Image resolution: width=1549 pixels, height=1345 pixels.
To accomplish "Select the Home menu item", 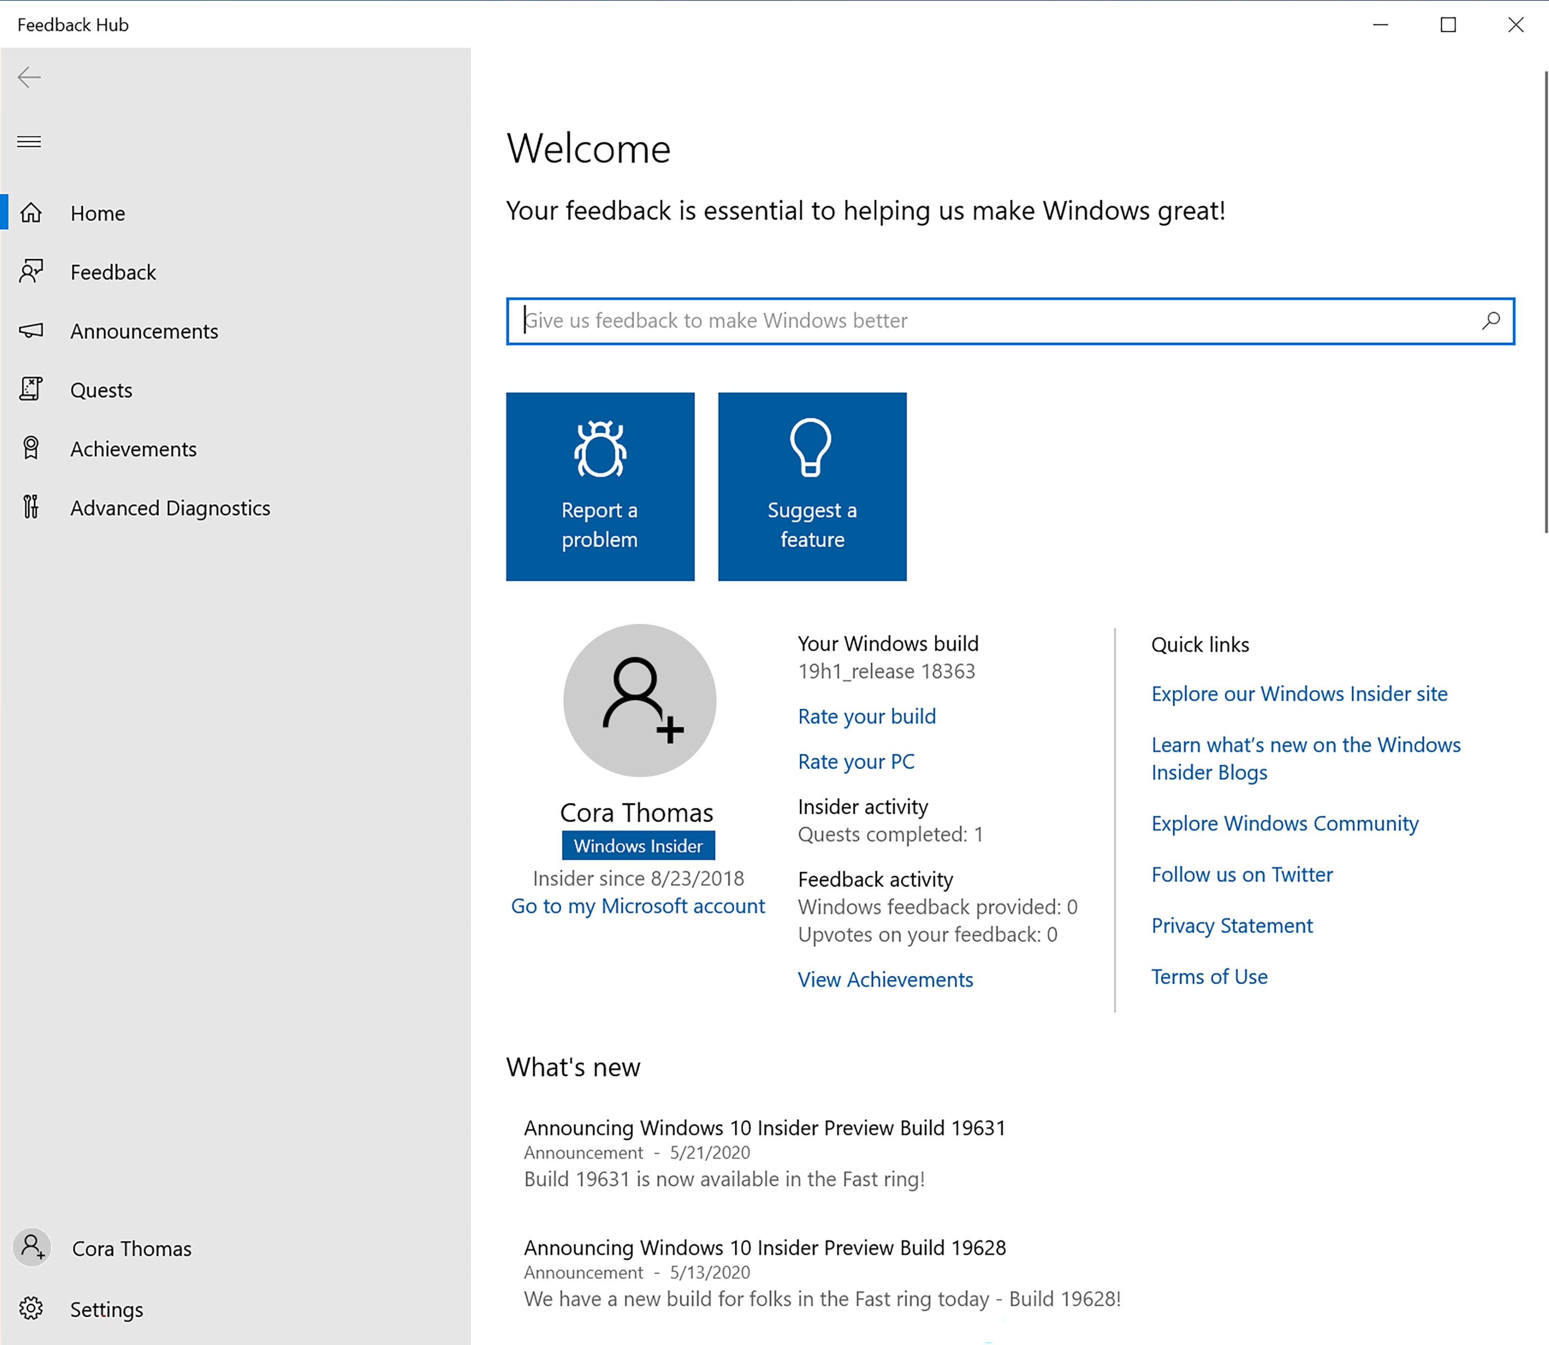I will 99,212.
